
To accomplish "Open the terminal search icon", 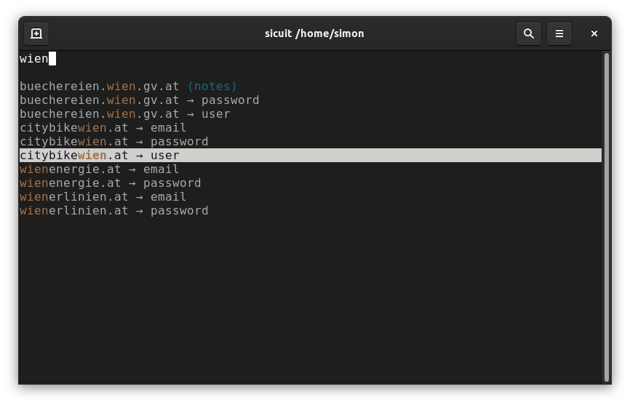I will 529,33.
